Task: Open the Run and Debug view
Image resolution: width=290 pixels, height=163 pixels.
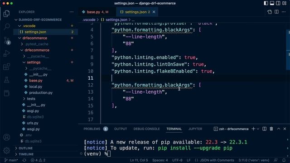Action: point(6,53)
